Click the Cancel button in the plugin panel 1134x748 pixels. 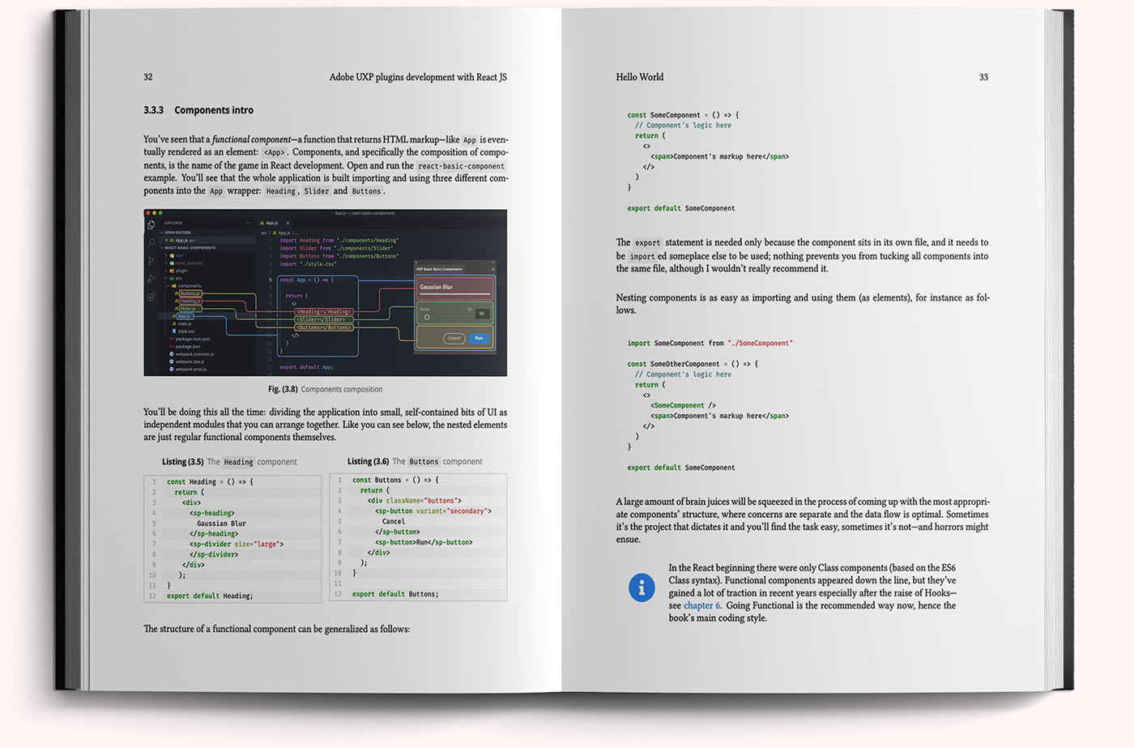coord(454,338)
